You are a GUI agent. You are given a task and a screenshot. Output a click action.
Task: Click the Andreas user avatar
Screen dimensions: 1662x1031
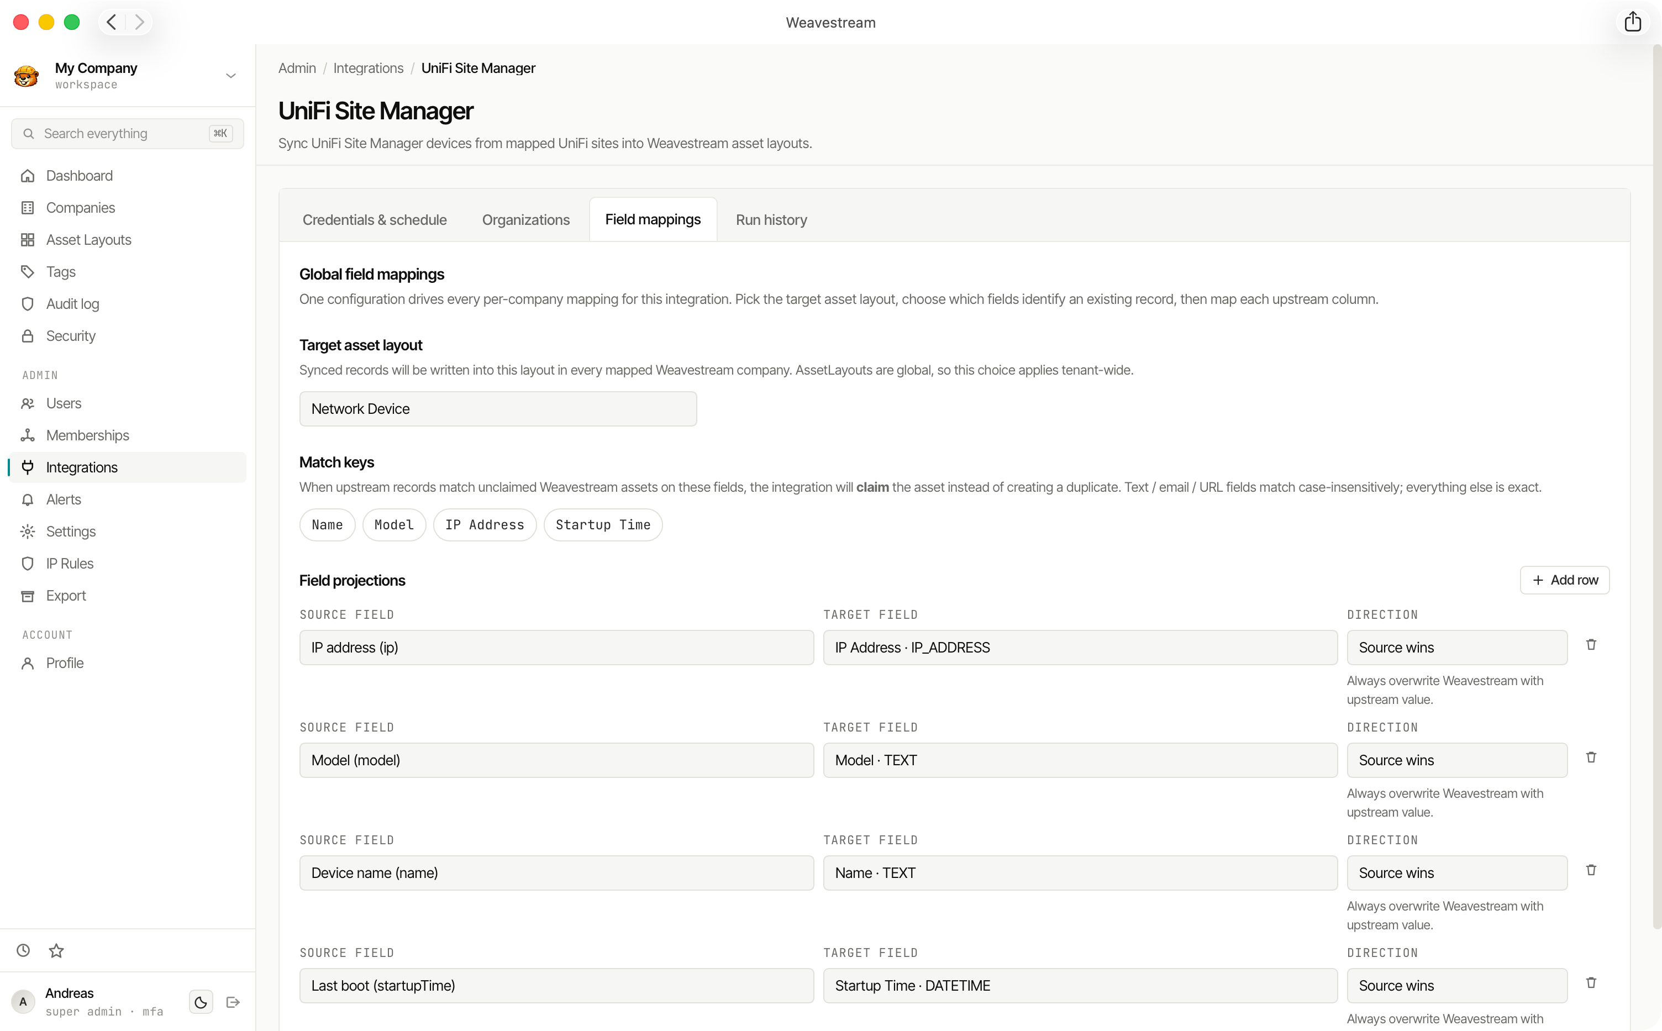pyautogui.click(x=23, y=1002)
